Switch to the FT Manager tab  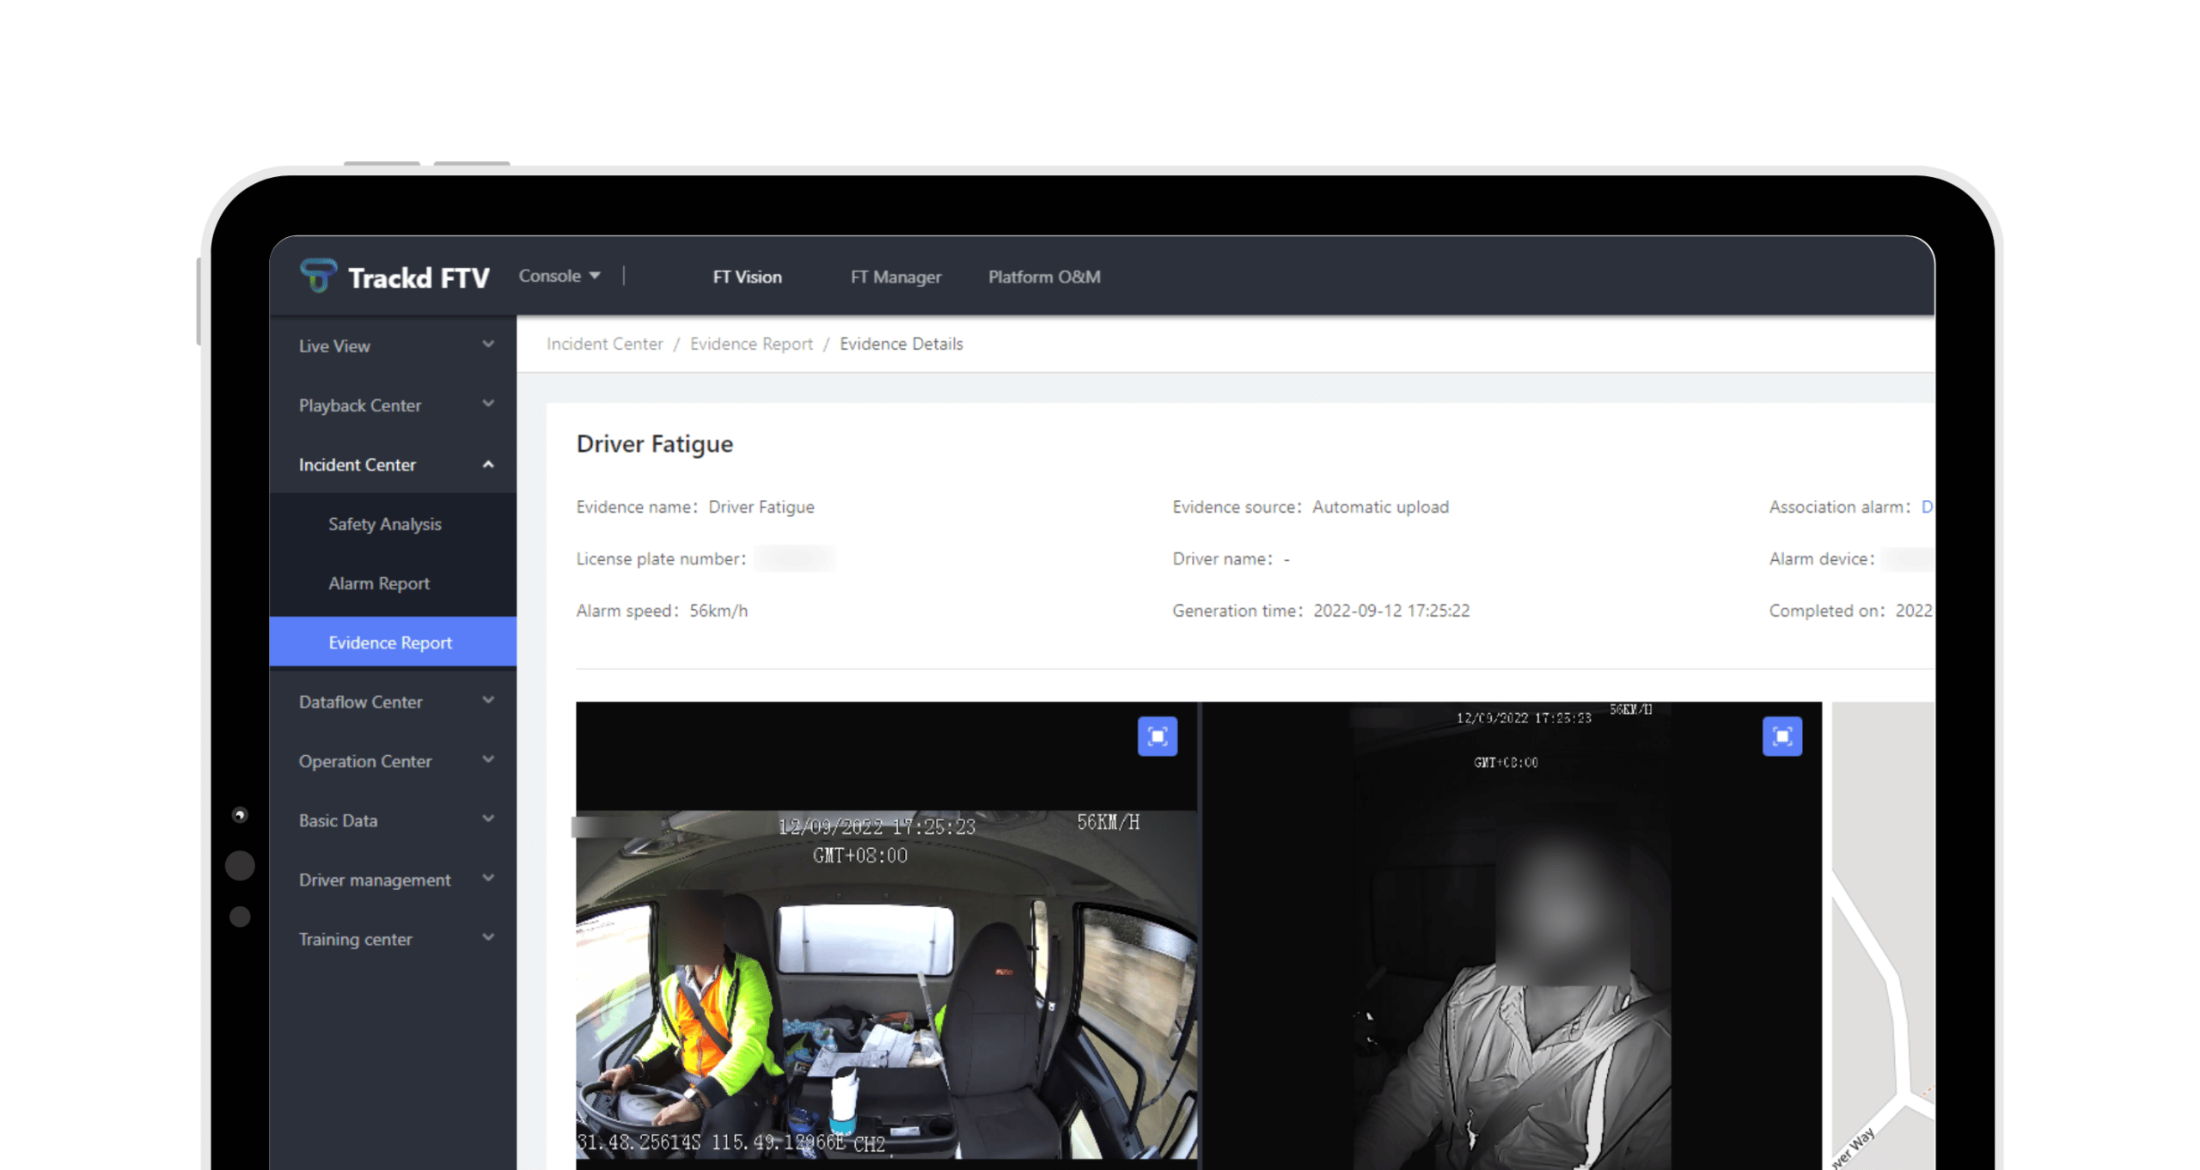click(895, 277)
